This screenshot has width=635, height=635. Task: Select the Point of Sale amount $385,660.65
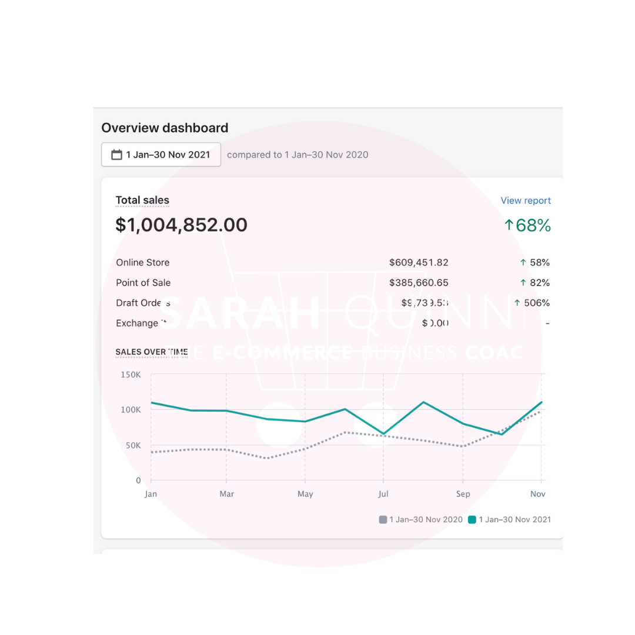point(419,283)
